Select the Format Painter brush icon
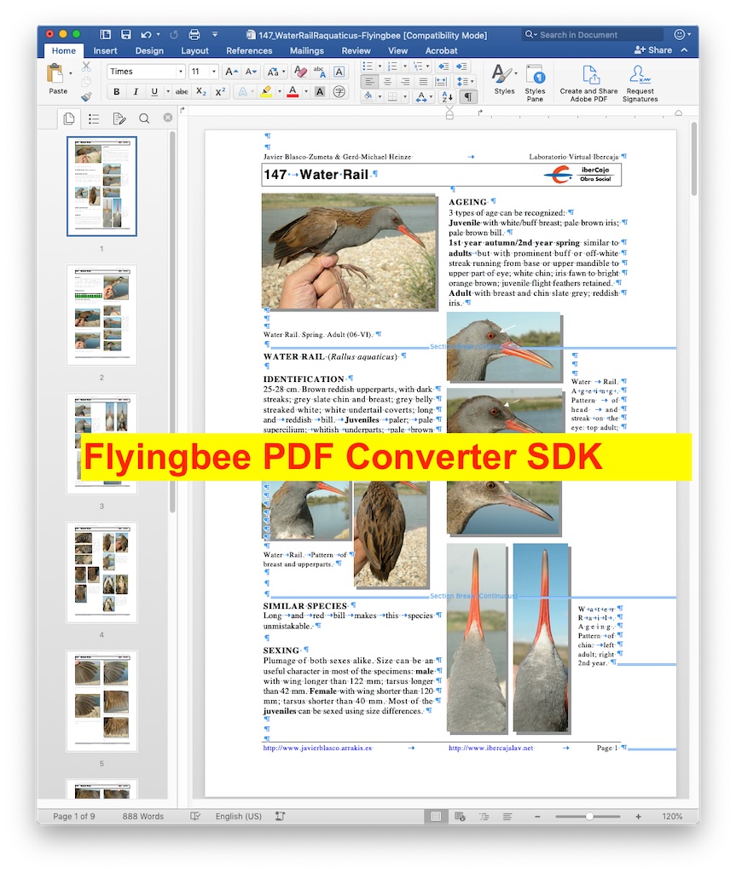This screenshot has width=736, height=873. tap(86, 96)
